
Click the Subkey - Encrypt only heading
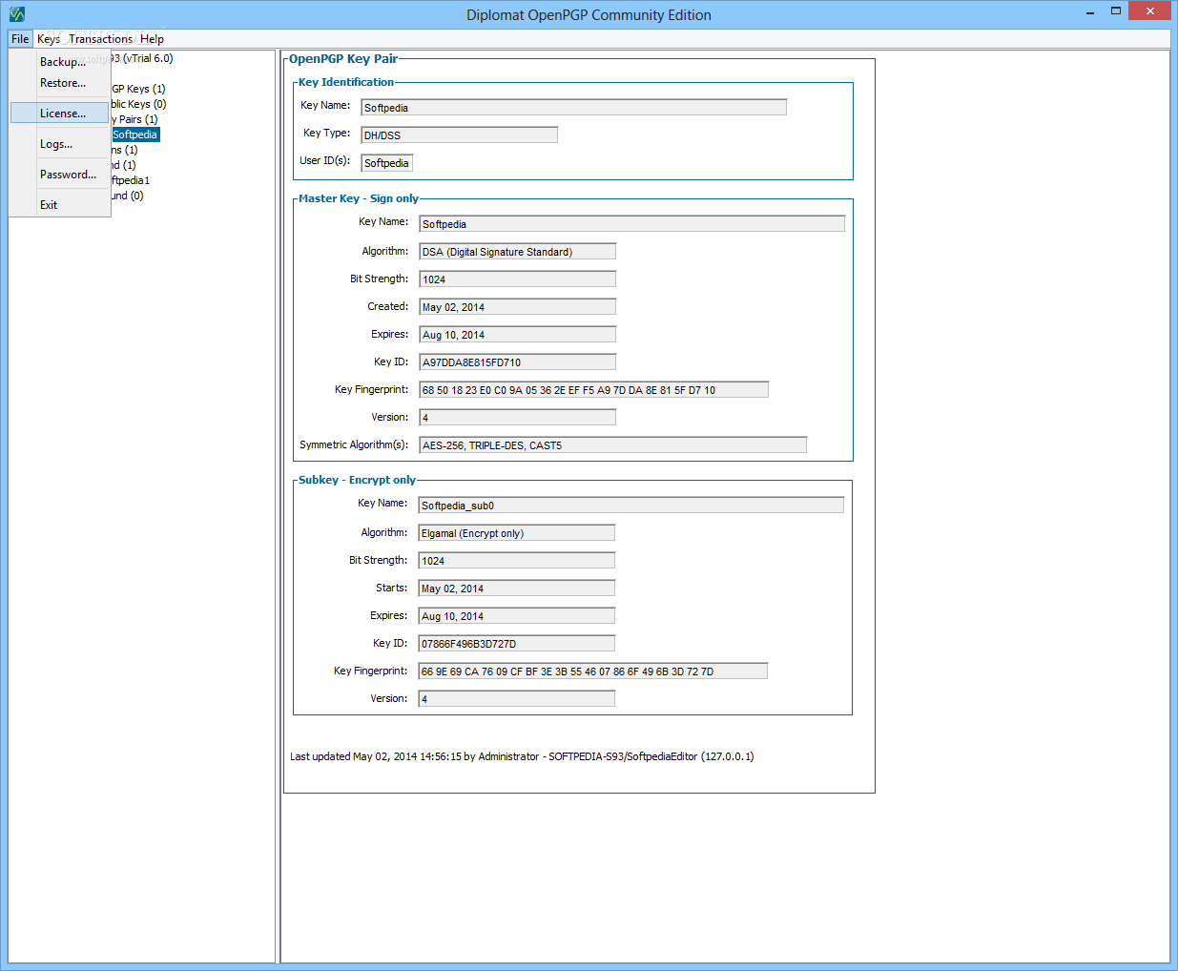pyautogui.click(x=357, y=480)
